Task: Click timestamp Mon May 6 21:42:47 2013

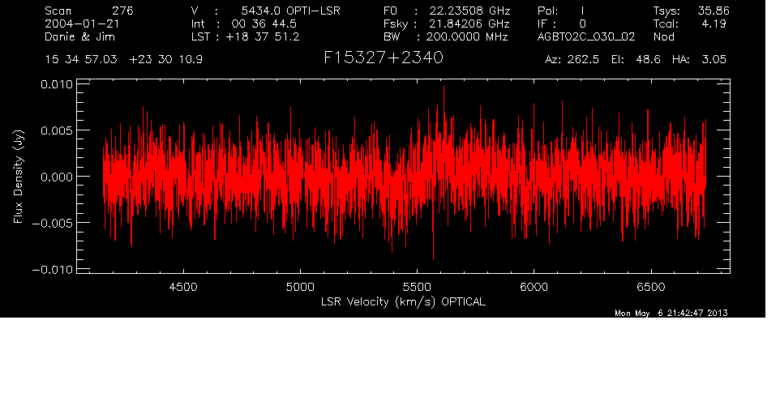Action: click(671, 313)
